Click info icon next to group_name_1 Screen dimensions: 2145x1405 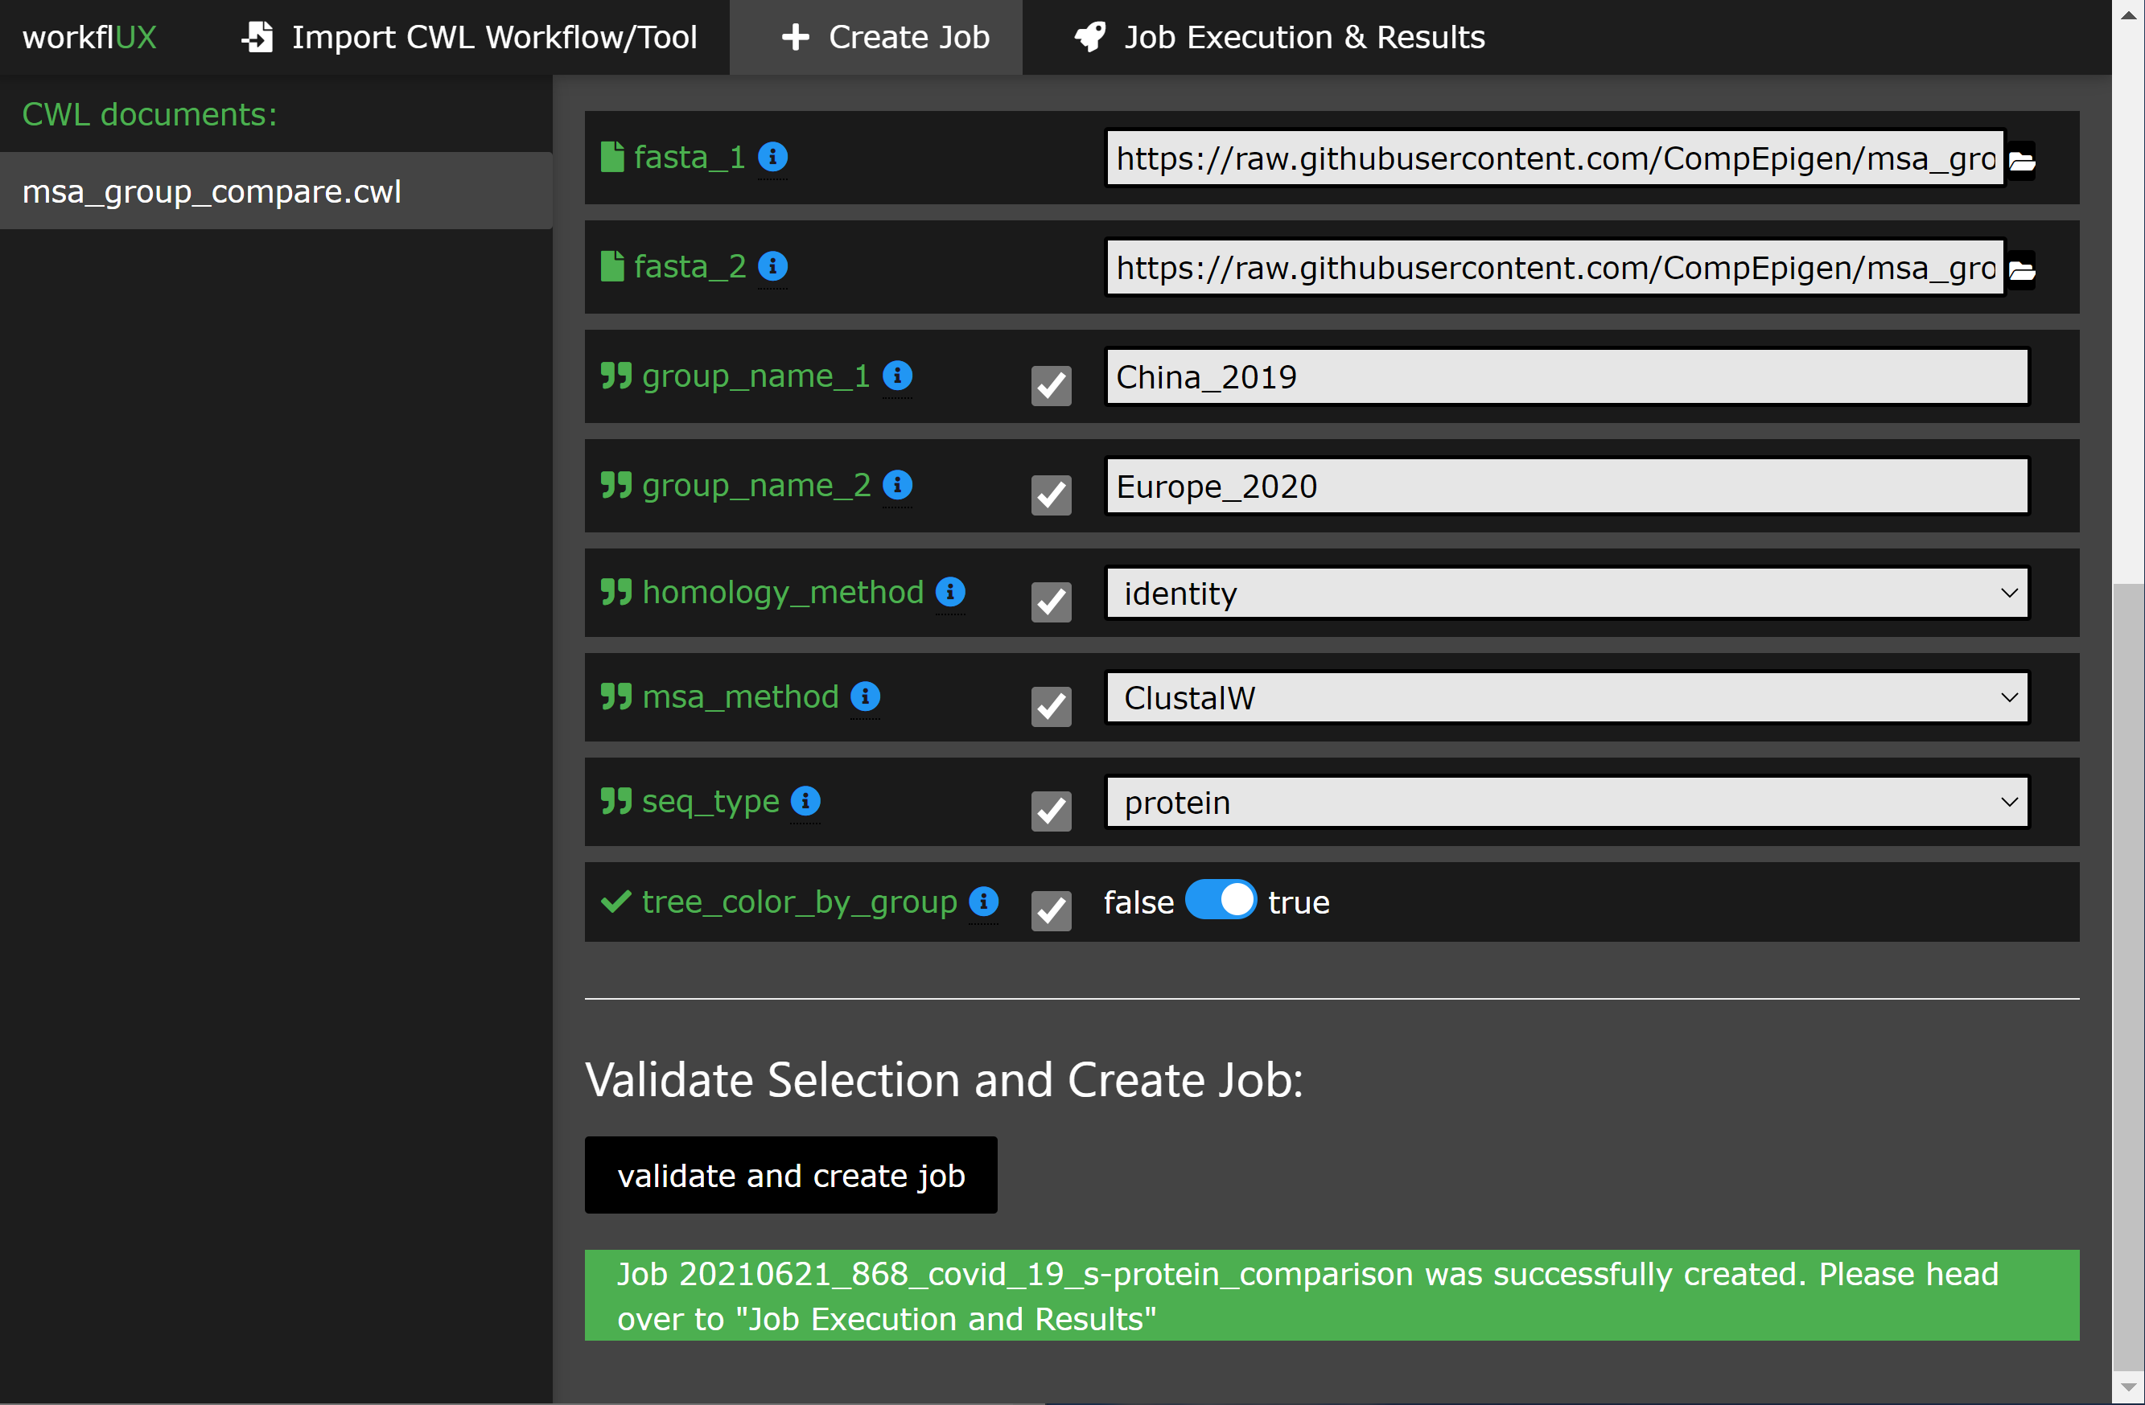pyautogui.click(x=897, y=375)
